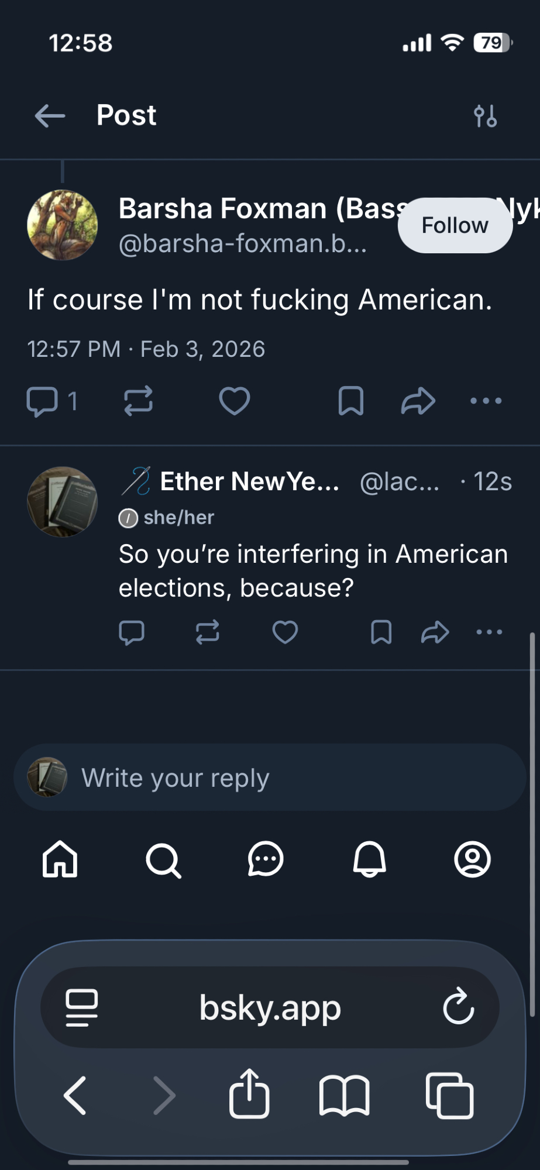
Task: Bookmark the main post
Action: pyautogui.click(x=351, y=401)
